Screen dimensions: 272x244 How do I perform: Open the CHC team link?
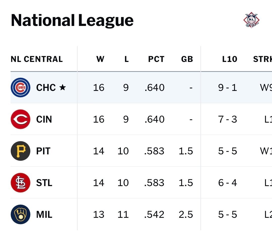46,87
